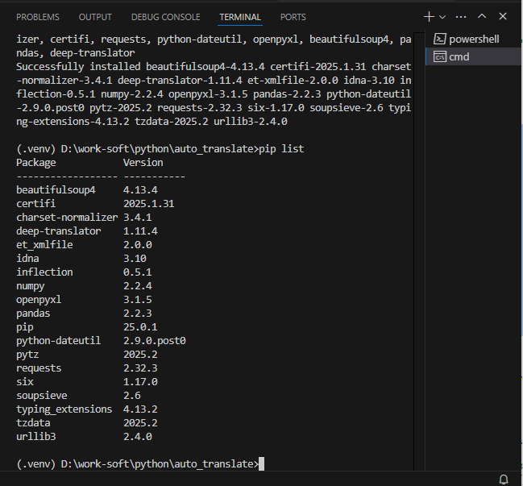Click the 'beautifulsoup4' package row
523x486 pixels.
[87, 189]
